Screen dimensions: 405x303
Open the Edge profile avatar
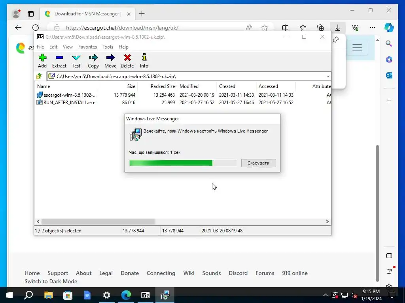(x=16, y=14)
